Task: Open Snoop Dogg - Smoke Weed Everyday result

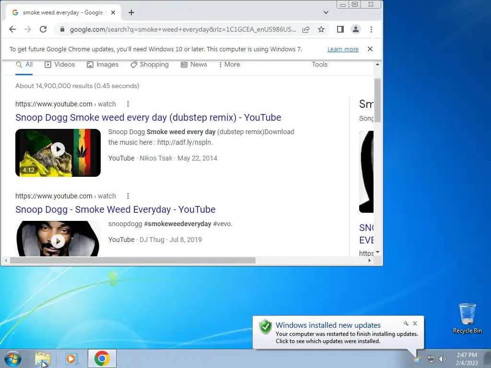Action: tap(115, 209)
